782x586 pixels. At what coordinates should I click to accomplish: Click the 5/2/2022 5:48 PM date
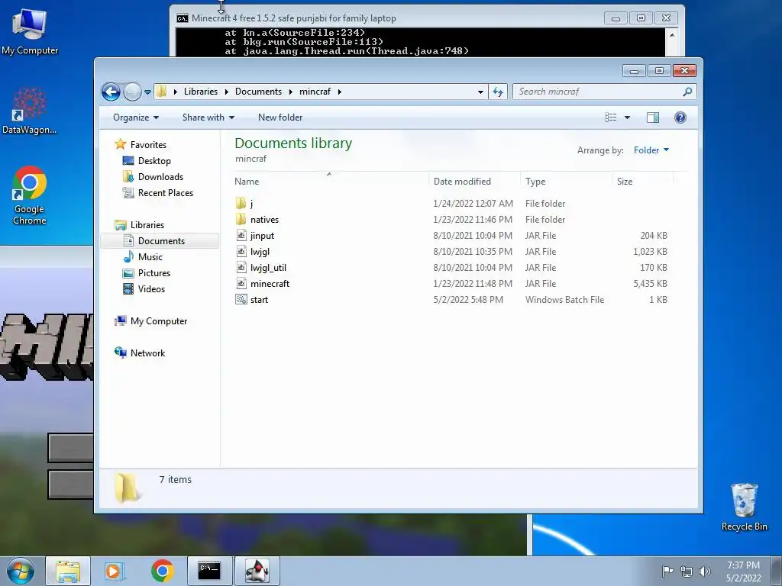tap(468, 299)
